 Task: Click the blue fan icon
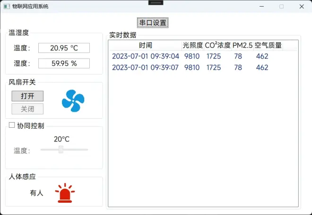tap(73, 101)
